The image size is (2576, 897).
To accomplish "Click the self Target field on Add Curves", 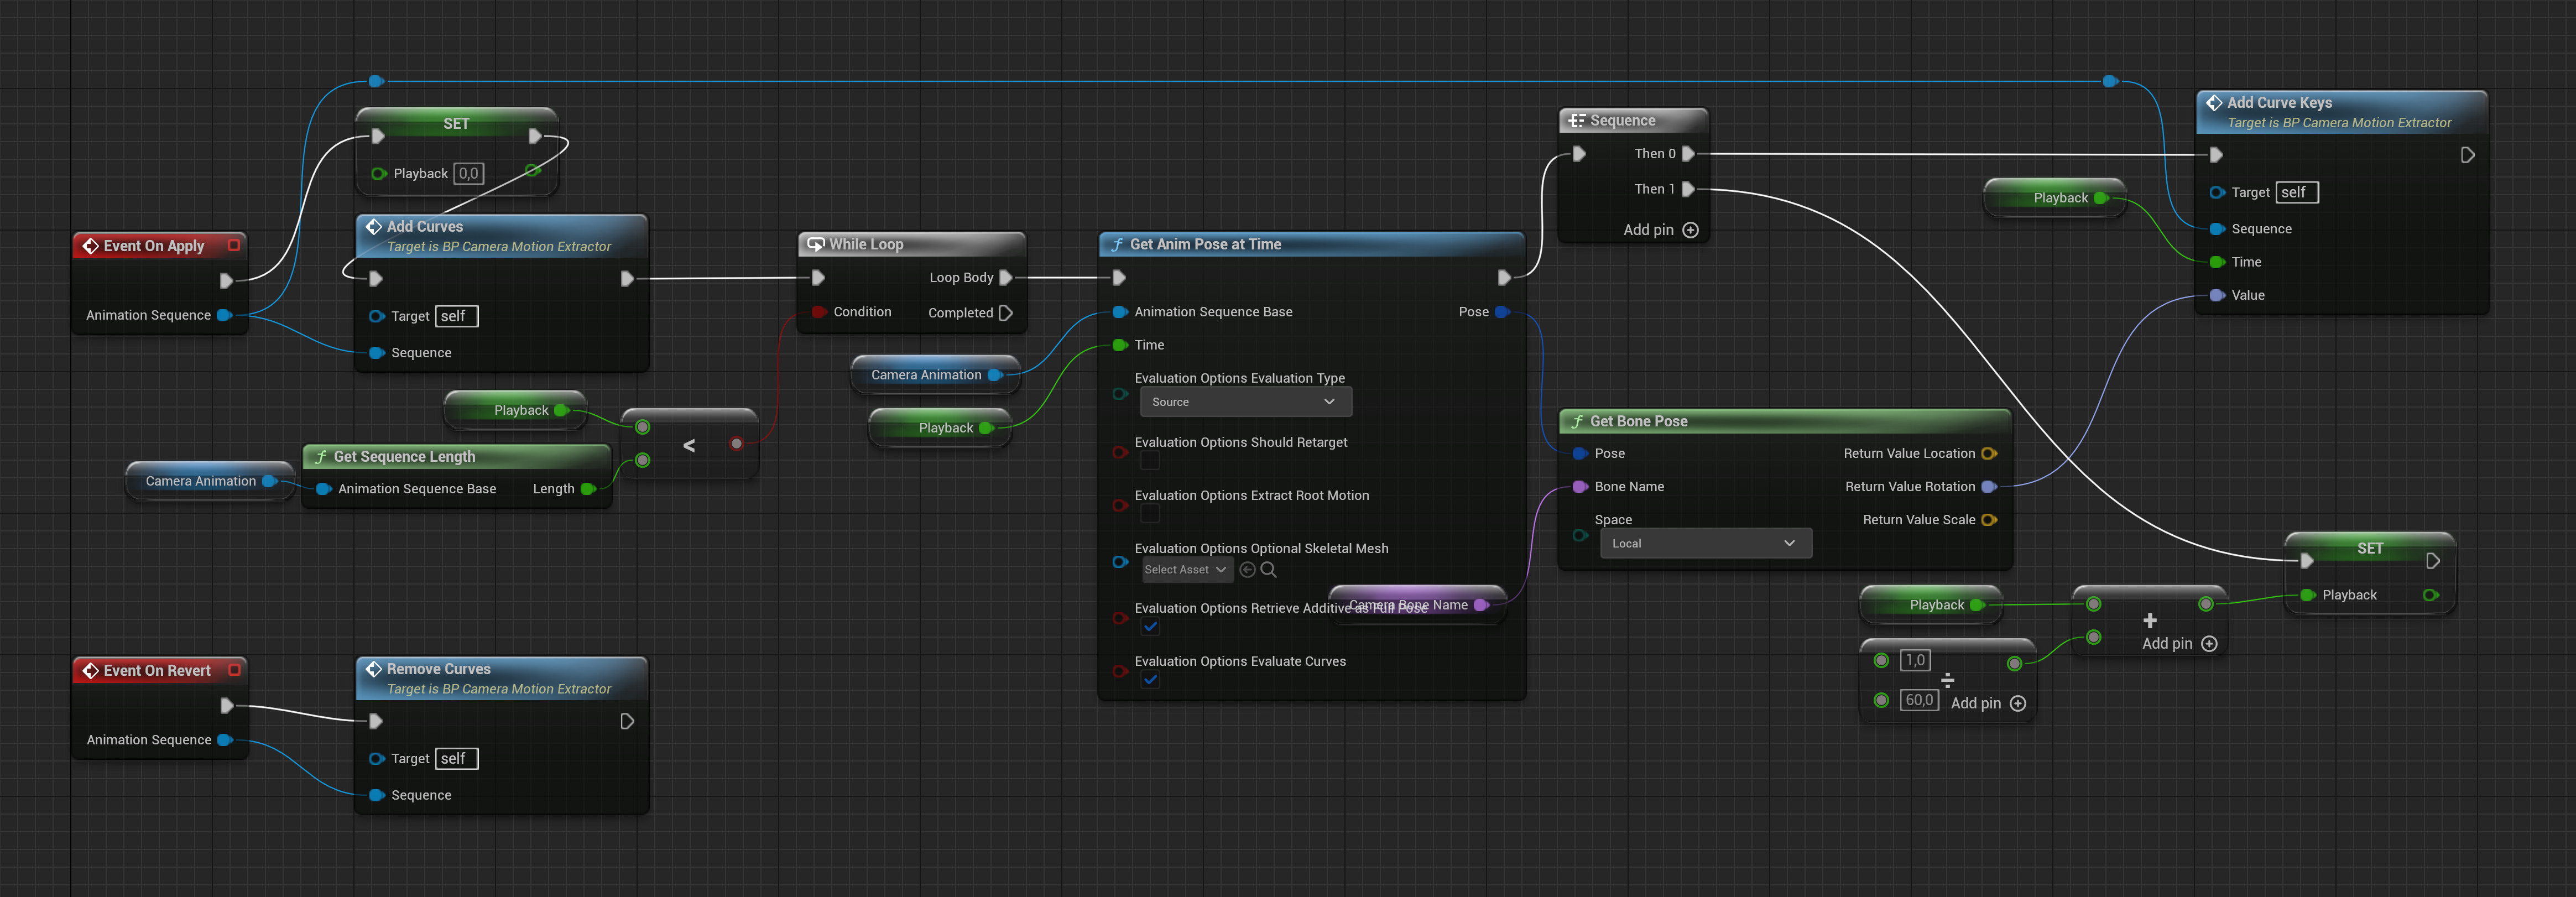I will [x=457, y=317].
